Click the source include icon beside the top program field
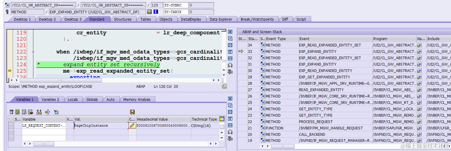Image resolution: width=451 pixels, height=151 pixels. (x=8, y=5)
